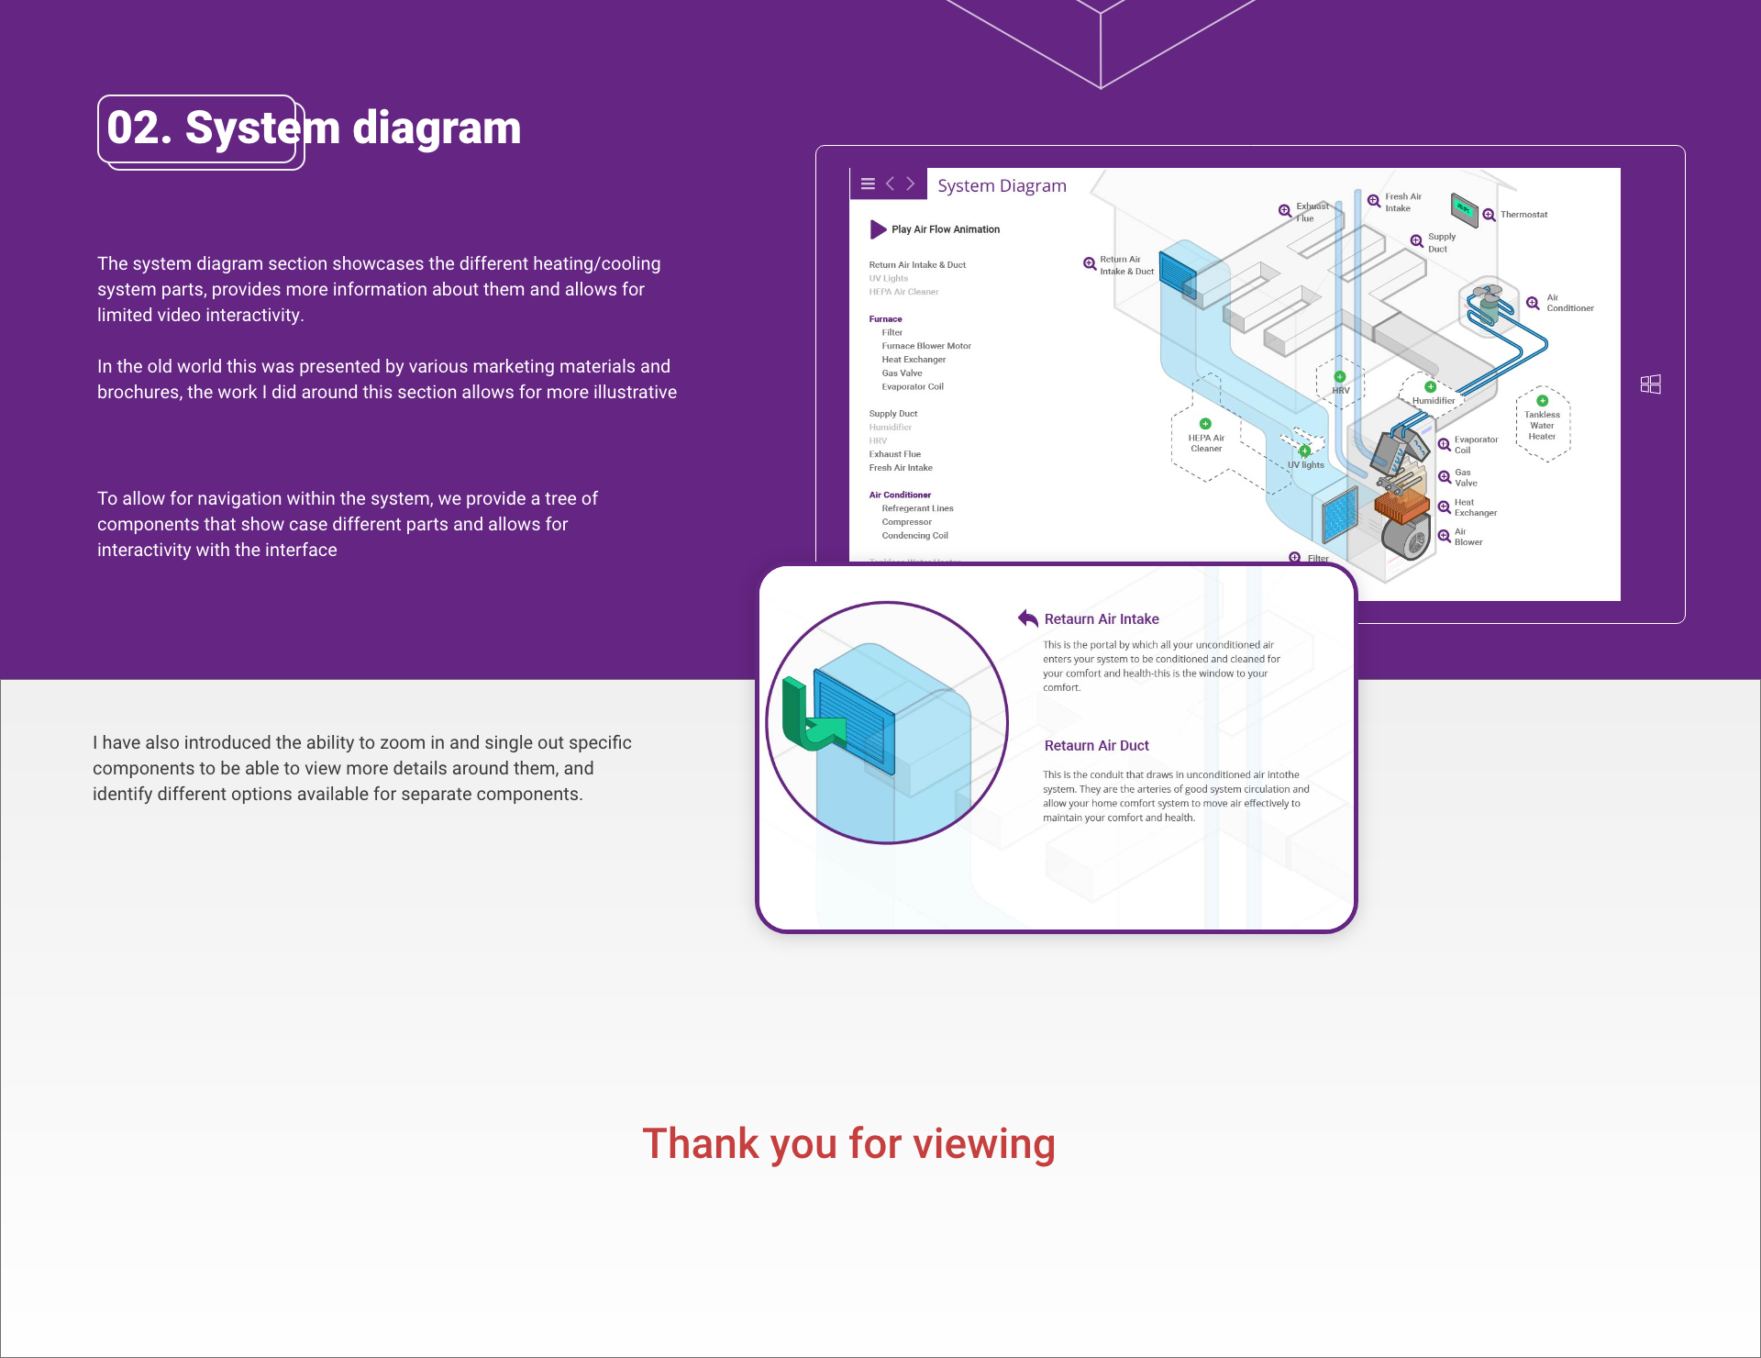Expand the Furnace tree heading
Screen dimensions: 1761x1358
[x=885, y=319]
